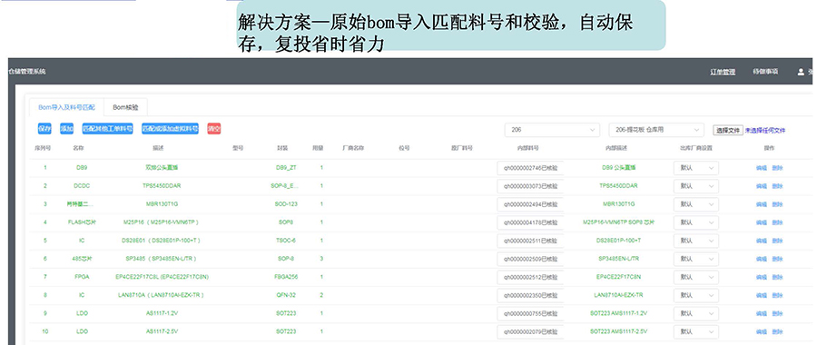This screenshot has height=345, width=817.
Task: Expand the 206 dropdown selector
Action: point(552,130)
